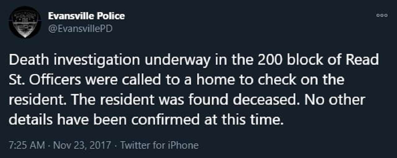
Task: Click the Nov 23, 2017 date
Action: [82, 145]
